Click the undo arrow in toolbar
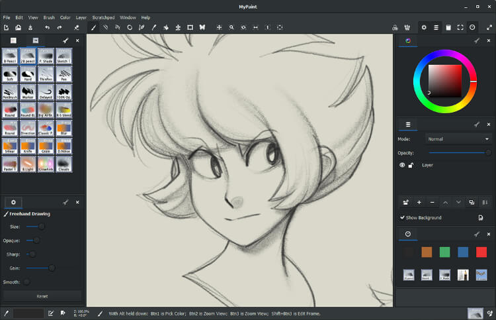 pyautogui.click(x=47, y=28)
